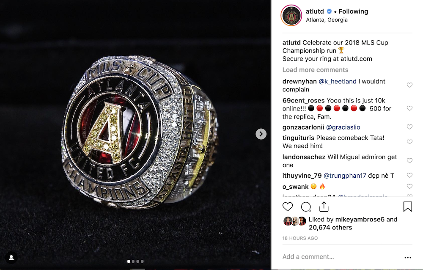Show tagged people icon on photo
The image size is (423, 270).
click(11, 258)
